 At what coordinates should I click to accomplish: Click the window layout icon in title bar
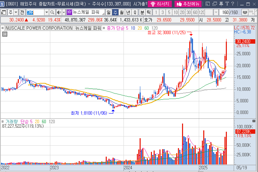pos(208,4)
